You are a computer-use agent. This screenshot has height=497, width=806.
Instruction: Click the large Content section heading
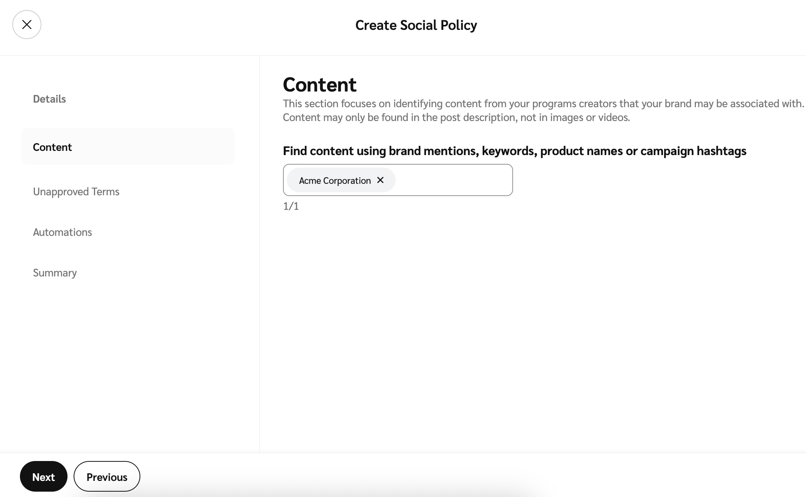[x=319, y=85]
